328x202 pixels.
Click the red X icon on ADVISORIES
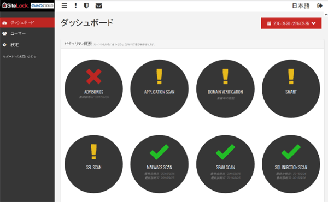[x=93, y=76]
